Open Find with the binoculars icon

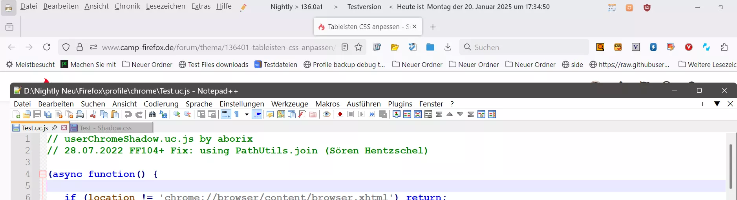coord(152,114)
